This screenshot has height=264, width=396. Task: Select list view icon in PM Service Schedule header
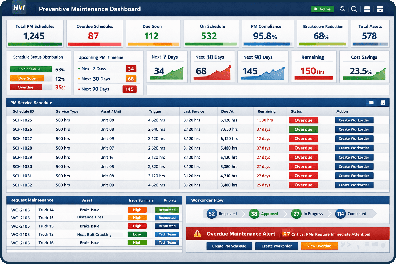coord(371,102)
